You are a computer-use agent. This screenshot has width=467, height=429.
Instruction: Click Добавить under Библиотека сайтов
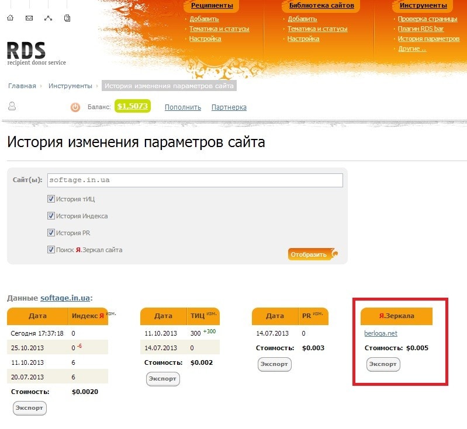(x=302, y=19)
